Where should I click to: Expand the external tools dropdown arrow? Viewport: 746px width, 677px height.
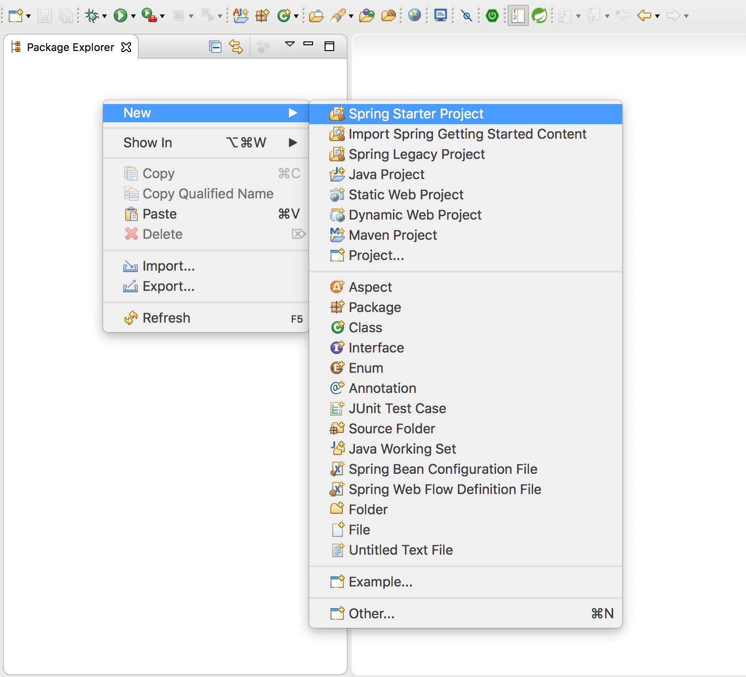click(162, 16)
